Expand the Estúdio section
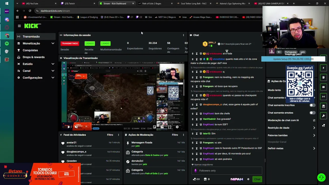 (x=36, y=64)
